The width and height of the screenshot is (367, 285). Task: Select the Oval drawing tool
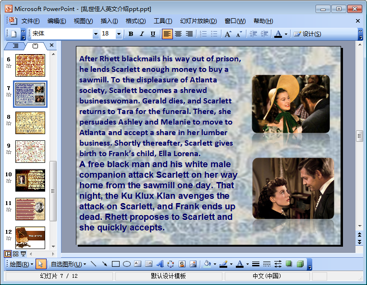coord(127,264)
